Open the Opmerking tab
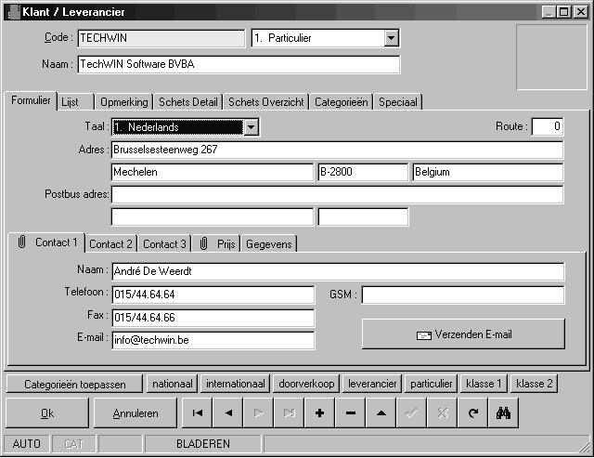This screenshot has width=594, height=458. [123, 102]
